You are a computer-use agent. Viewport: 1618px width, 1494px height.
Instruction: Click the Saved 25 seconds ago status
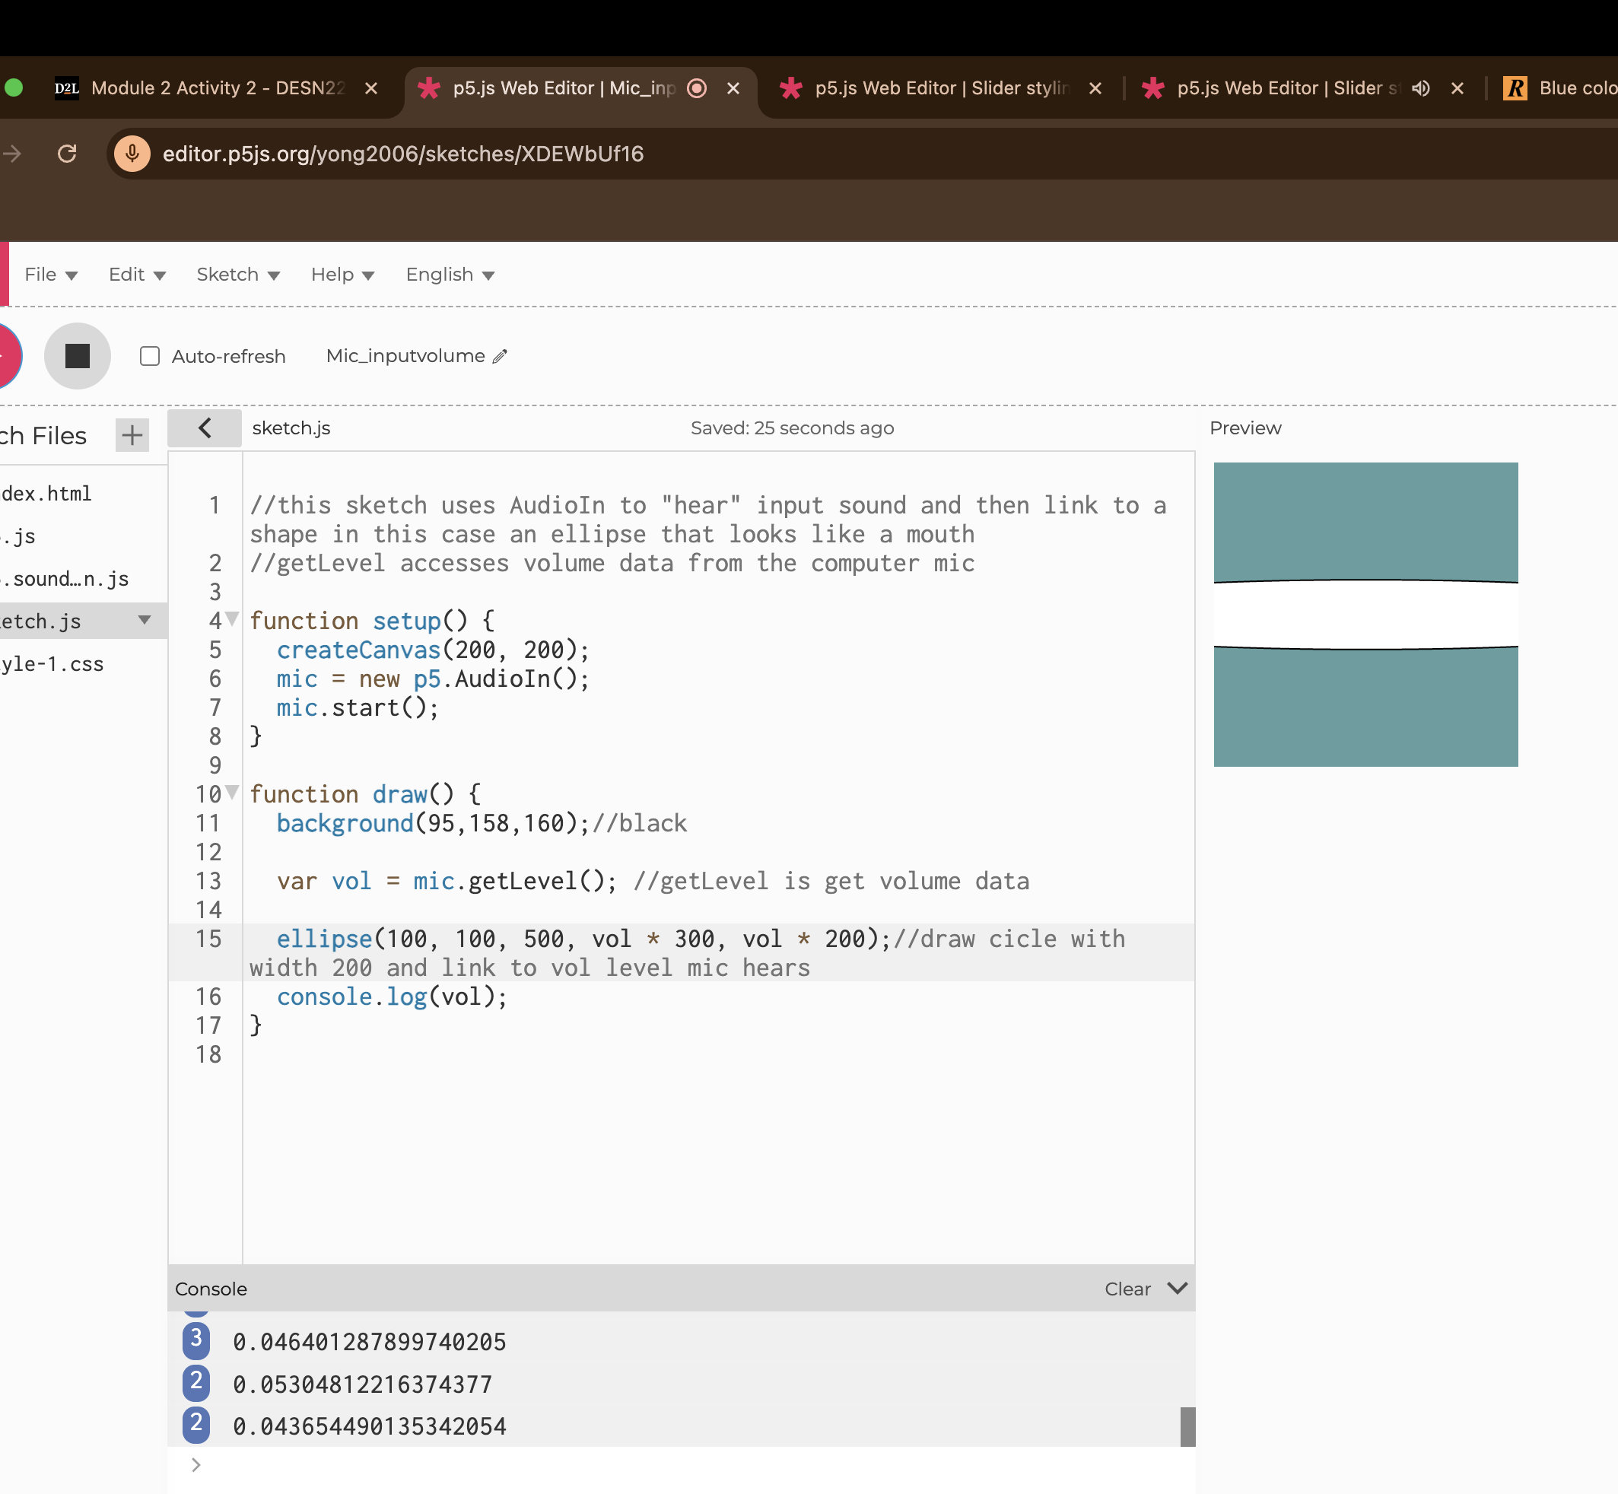792,428
